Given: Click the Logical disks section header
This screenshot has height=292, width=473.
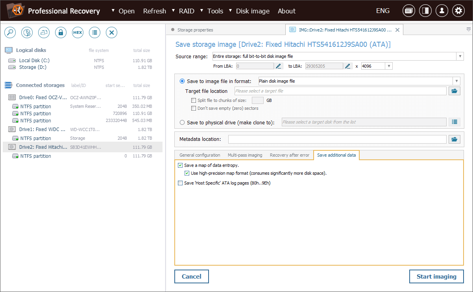Looking at the screenshot, I should pos(31,50).
